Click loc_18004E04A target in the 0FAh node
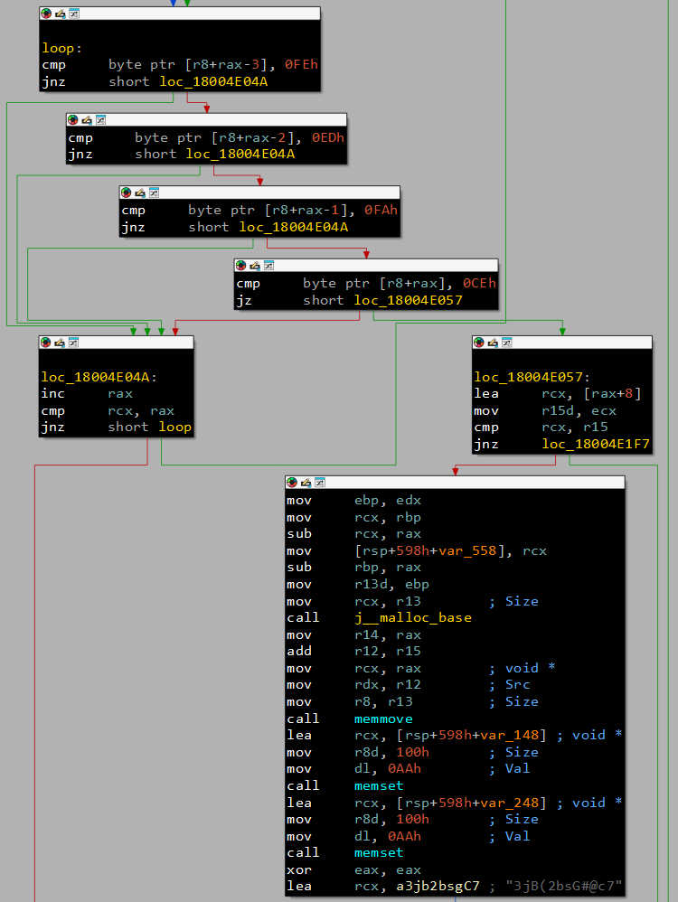 pos(294,227)
